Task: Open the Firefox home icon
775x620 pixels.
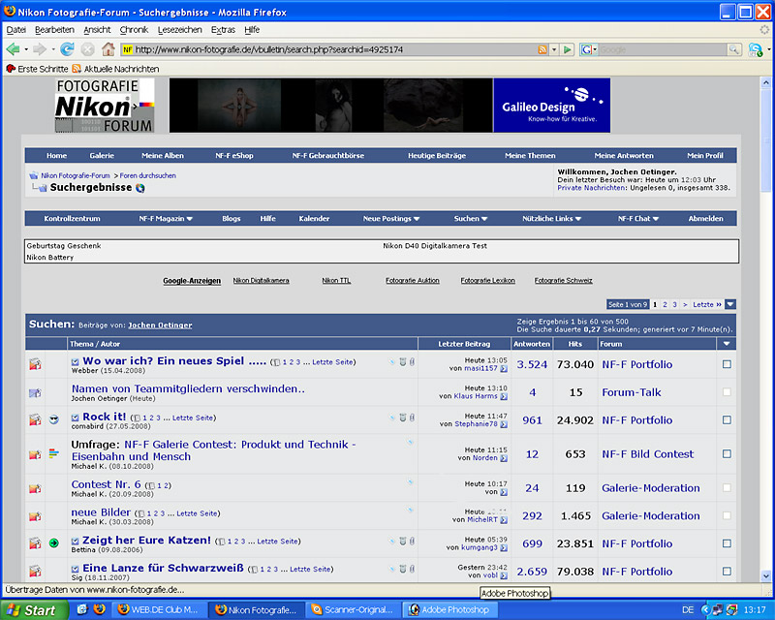Action: click(108, 49)
